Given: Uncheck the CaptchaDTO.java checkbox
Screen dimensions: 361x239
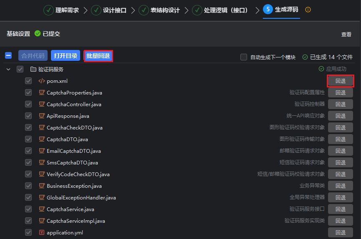Looking at the screenshot, I should (28, 139).
